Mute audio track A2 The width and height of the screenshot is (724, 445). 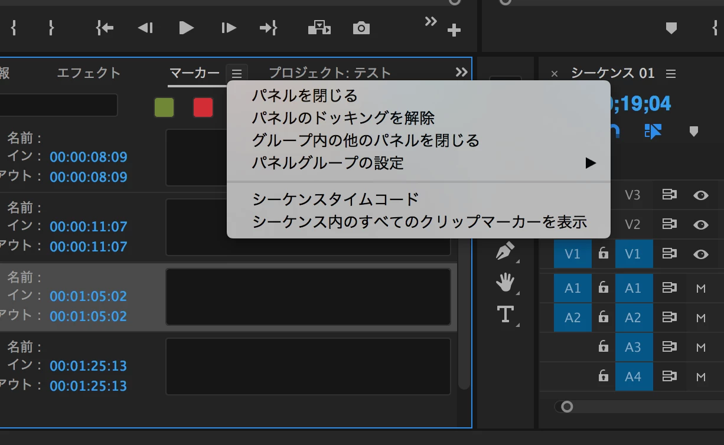(x=701, y=318)
